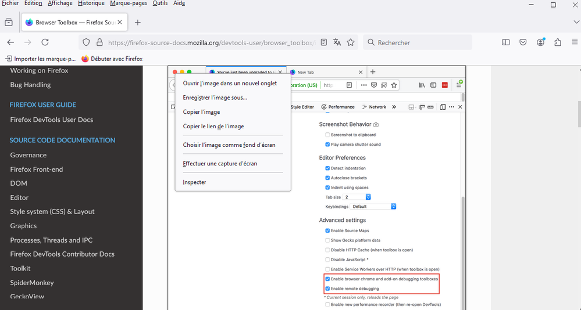Screen dimensions: 581x310
Task: Click Autoclose brackets checkbox in doc image
Action: coord(327,178)
